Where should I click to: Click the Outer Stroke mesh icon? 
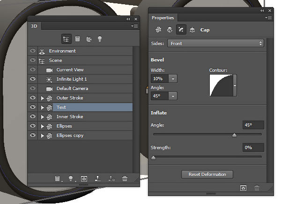(49, 98)
